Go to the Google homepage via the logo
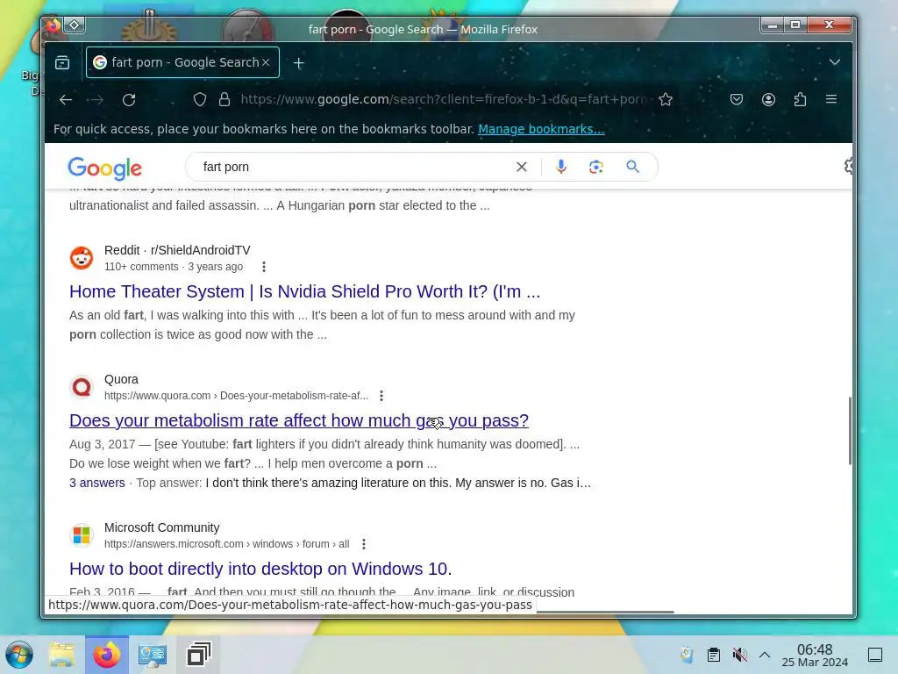Screen dimensions: 898x674 pyautogui.click(x=105, y=168)
